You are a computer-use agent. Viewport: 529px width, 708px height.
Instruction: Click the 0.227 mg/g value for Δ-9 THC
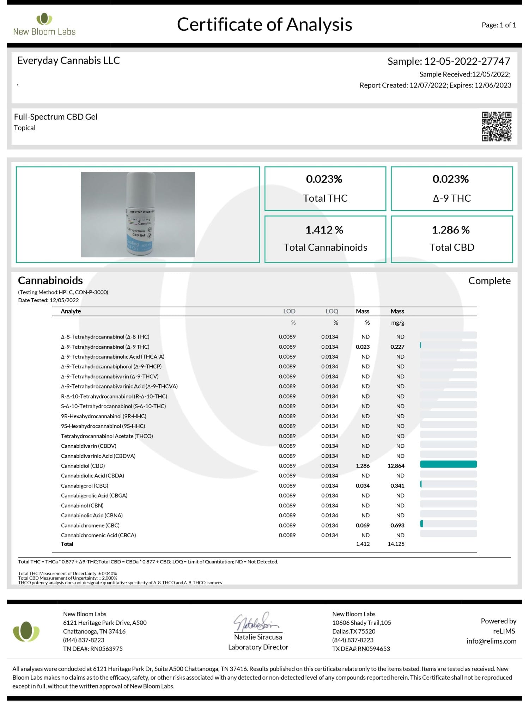pos(397,347)
